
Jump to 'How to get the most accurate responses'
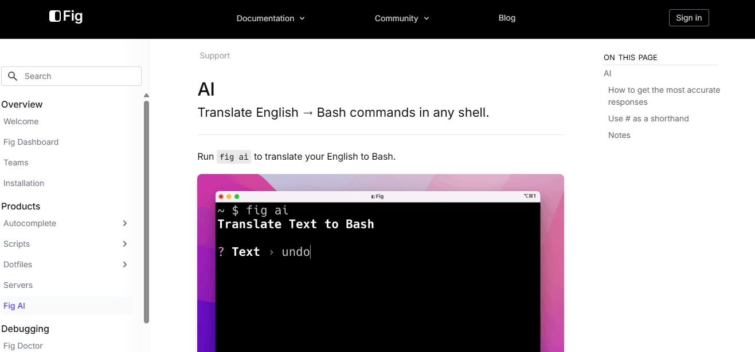(664, 96)
